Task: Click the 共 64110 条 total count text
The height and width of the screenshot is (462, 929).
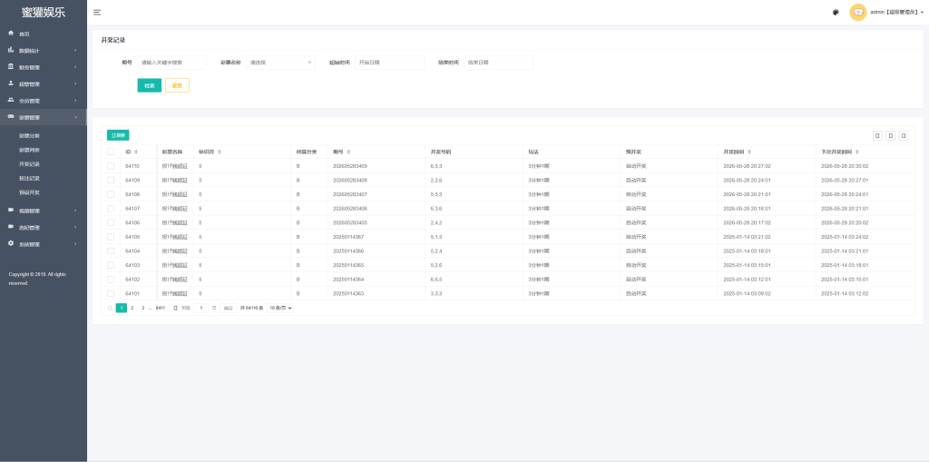Action: [251, 309]
